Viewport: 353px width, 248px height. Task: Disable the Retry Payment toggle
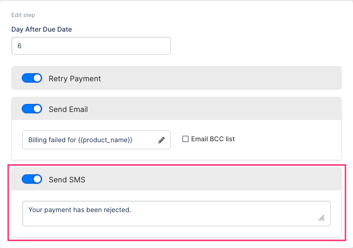tap(32, 78)
